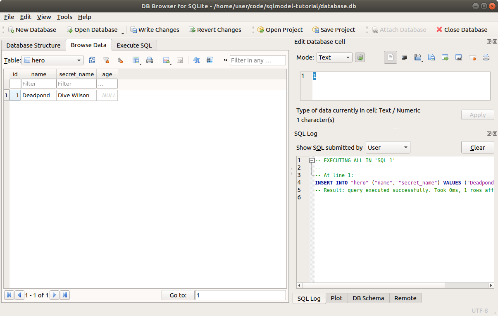
Task: Change the Show SQL submitted by dropdown
Action: pyautogui.click(x=388, y=147)
